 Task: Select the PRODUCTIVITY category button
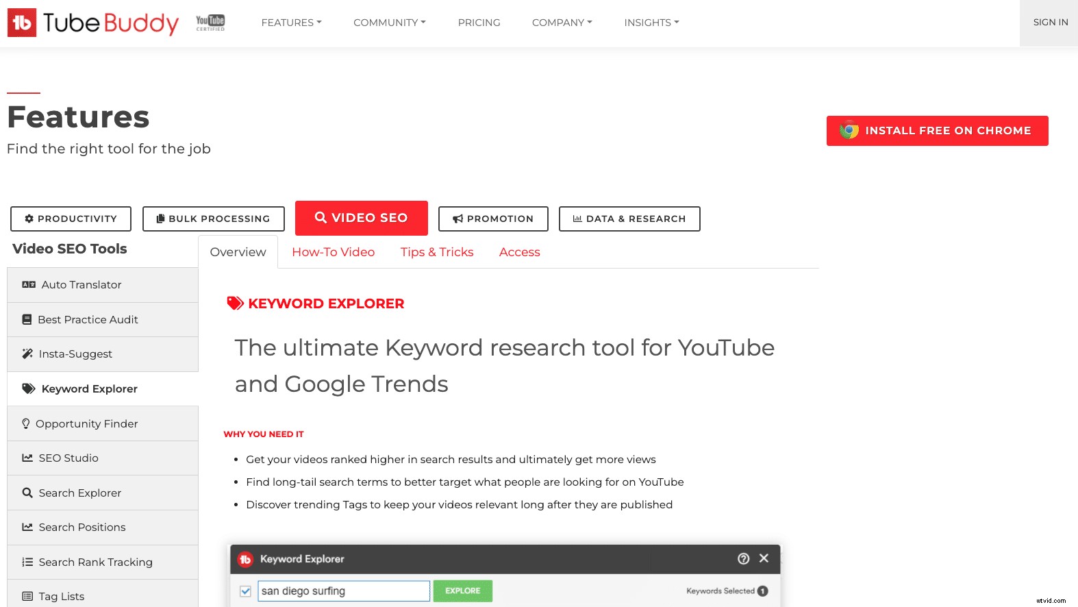[71, 219]
